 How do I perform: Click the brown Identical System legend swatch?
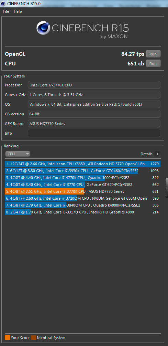pos(33,338)
